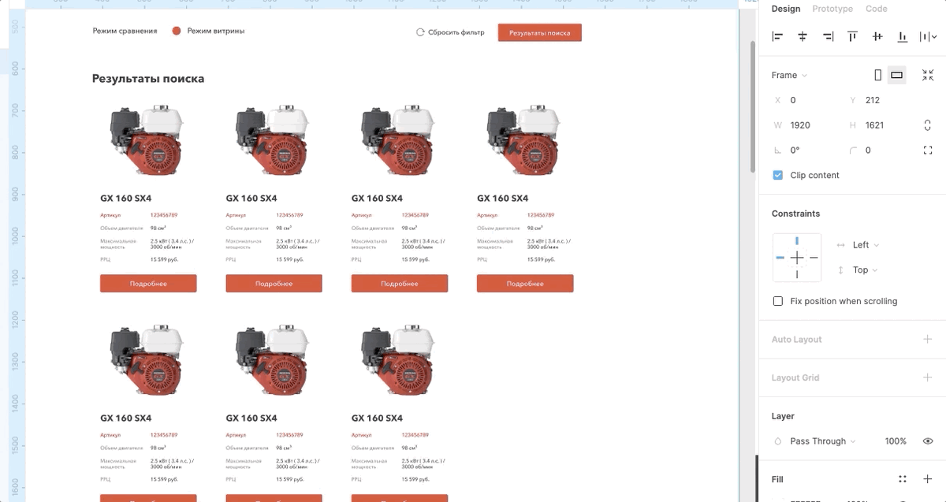Click Layer section header

pyautogui.click(x=783, y=416)
